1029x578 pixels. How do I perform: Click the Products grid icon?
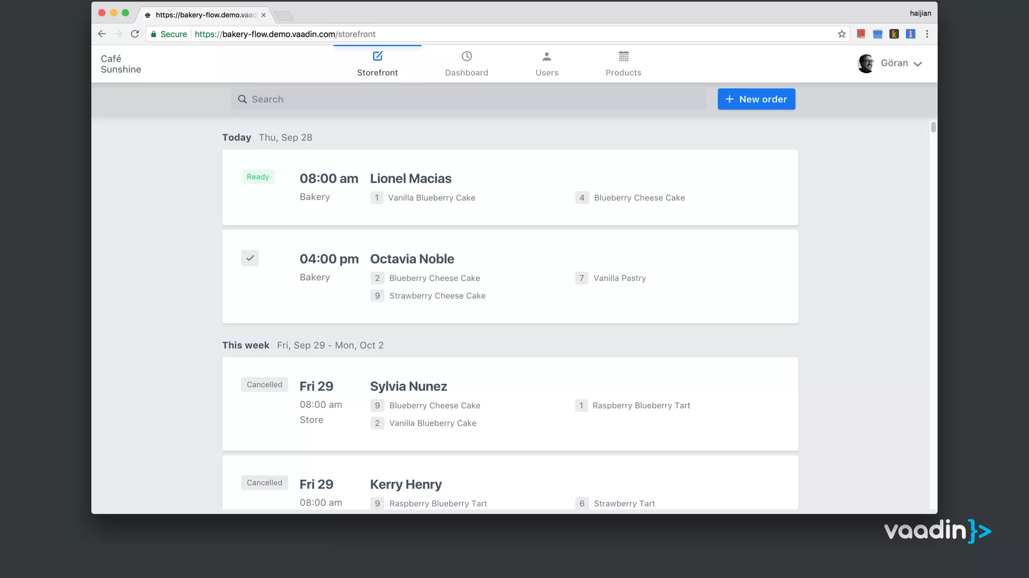pyautogui.click(x=623, y=56)
